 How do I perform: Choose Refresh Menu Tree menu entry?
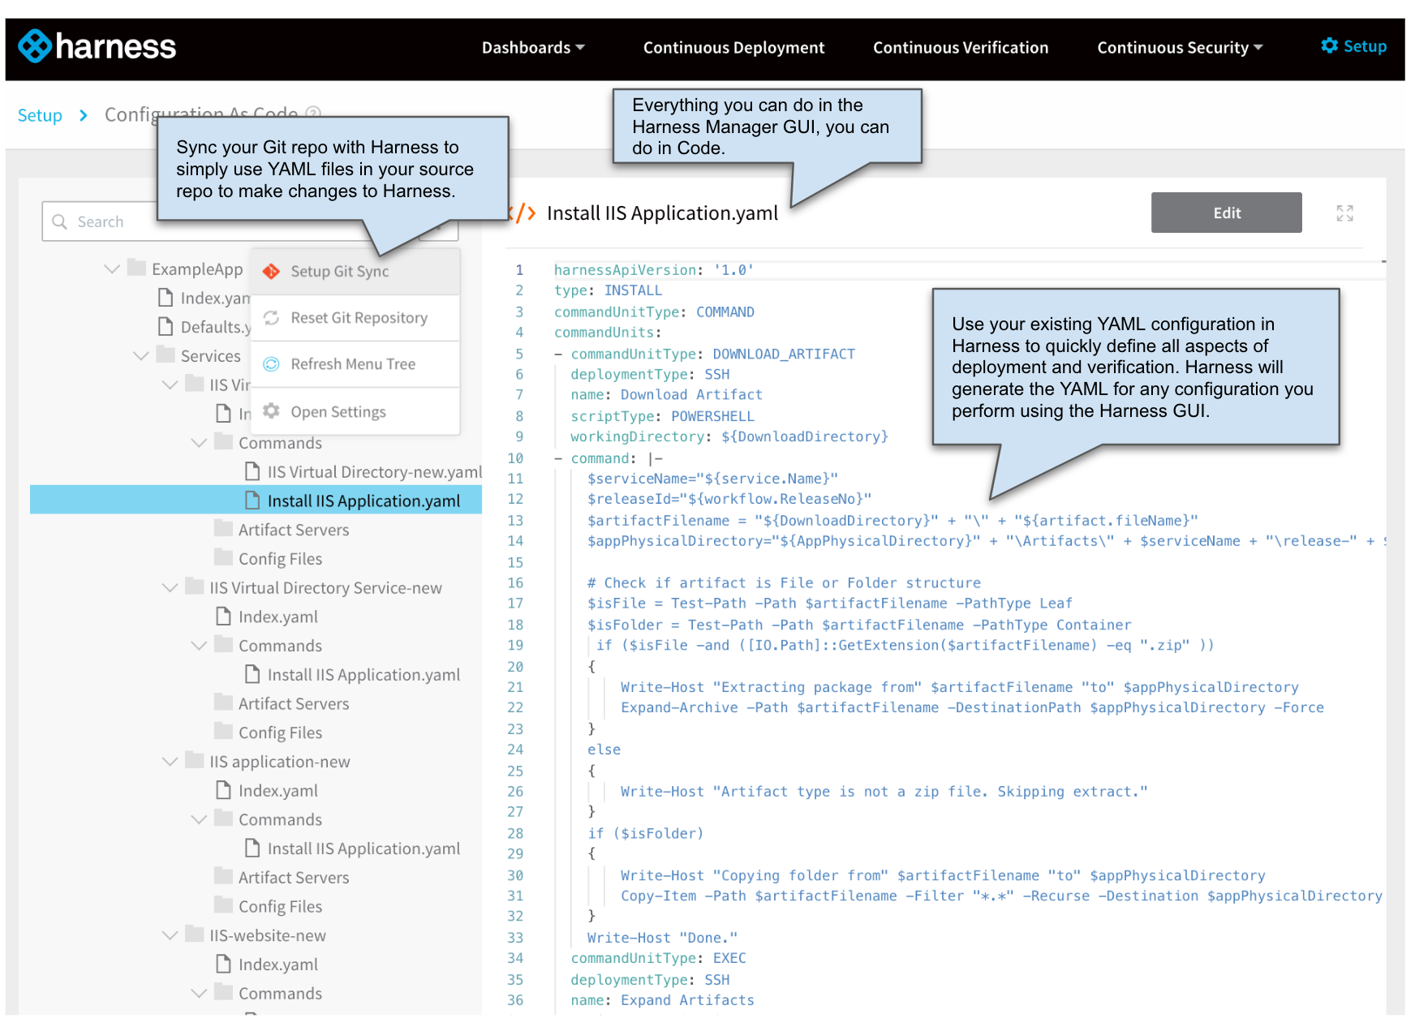355,364
